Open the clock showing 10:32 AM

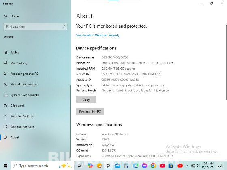pyautogui.click(x=208, y=166)
